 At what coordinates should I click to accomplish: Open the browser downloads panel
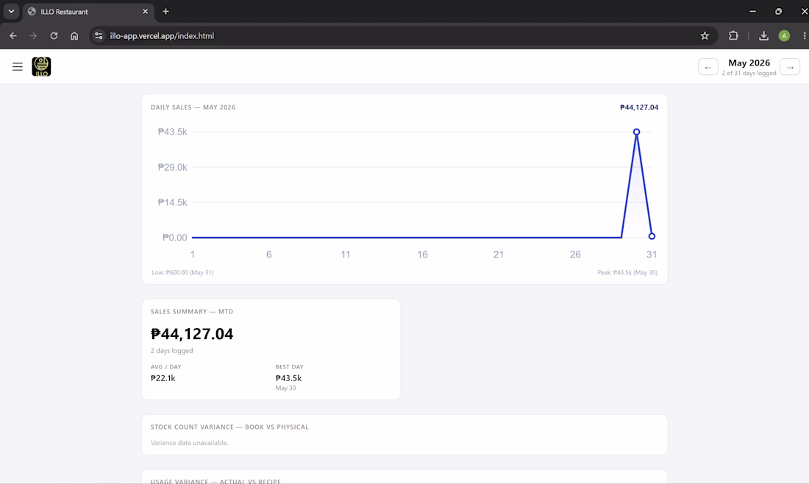click(763, 35)
